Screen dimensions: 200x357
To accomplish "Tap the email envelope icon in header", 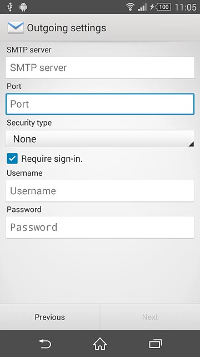I will coord(16,28).
